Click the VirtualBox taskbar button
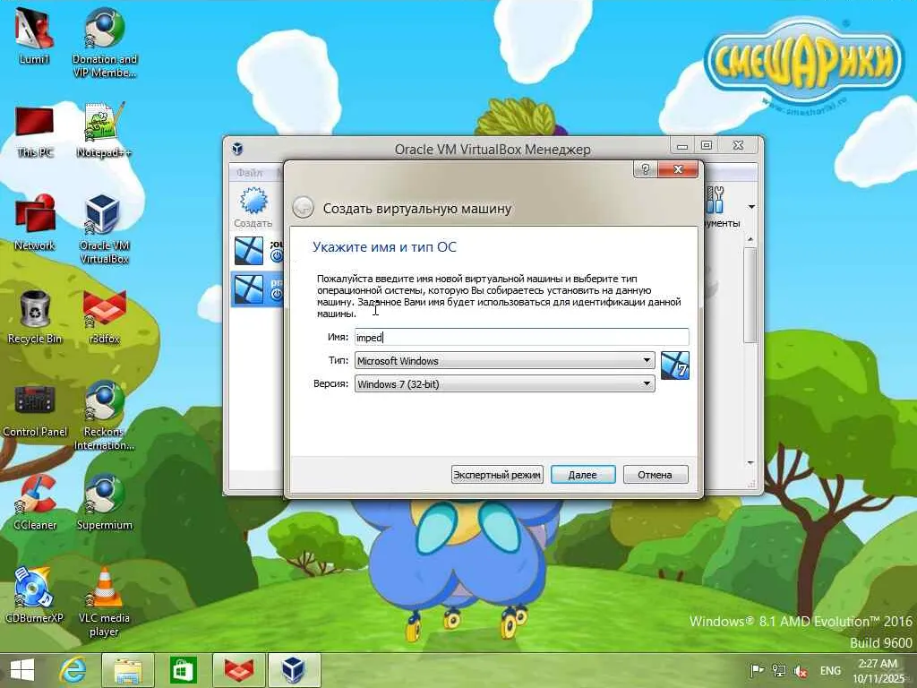The height and width of the screenshot is (688, 917). tap(294, 670)
